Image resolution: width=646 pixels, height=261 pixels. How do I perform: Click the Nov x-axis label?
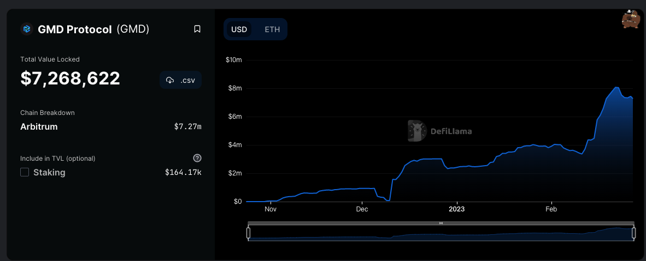click(271, 209)
